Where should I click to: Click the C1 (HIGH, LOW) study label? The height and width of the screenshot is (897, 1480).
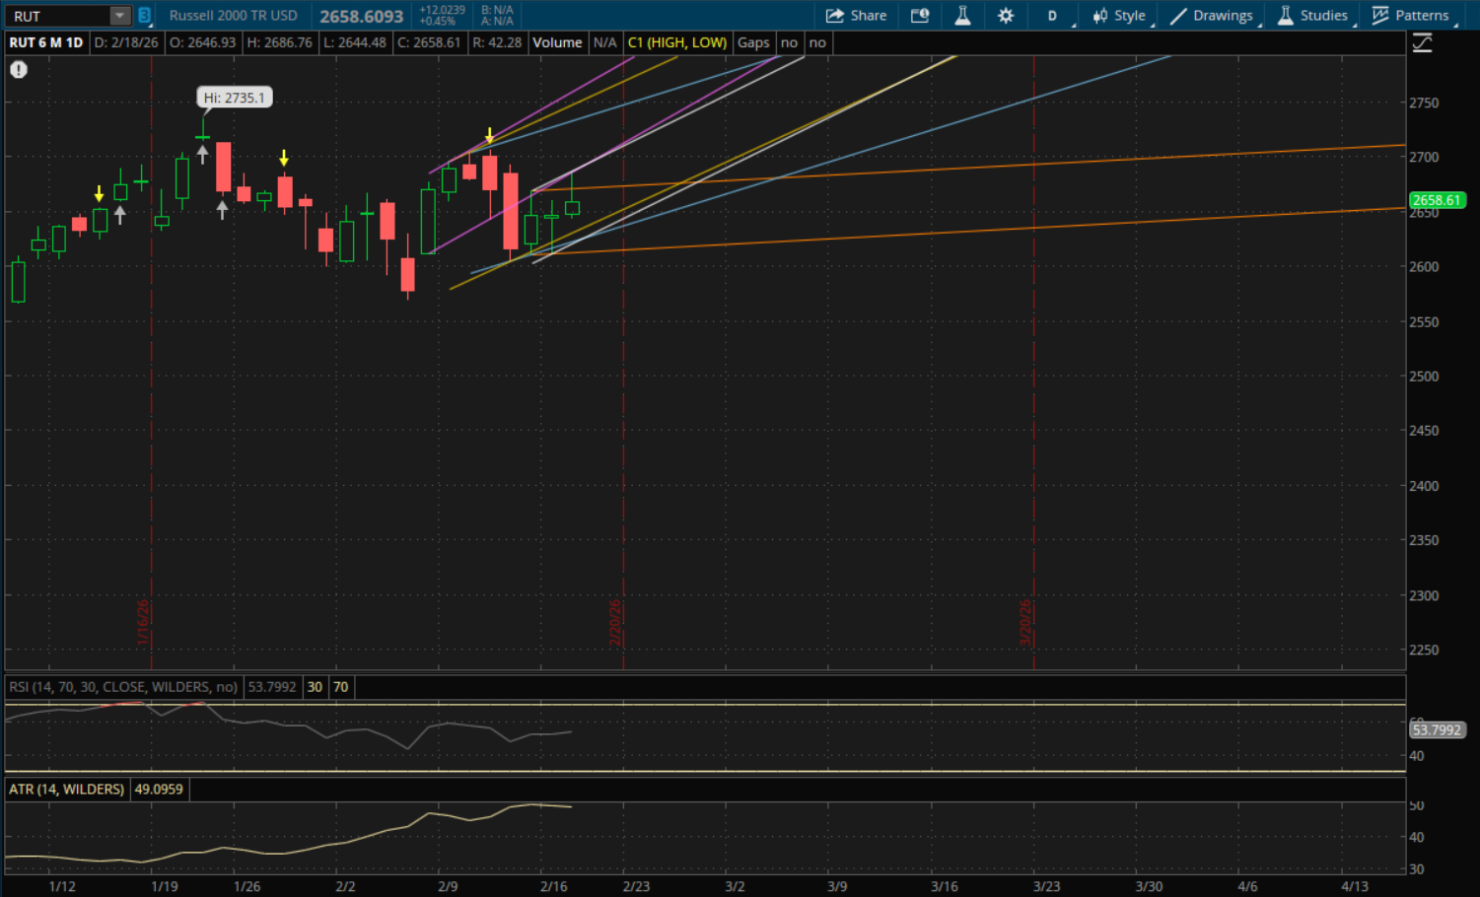676,42
